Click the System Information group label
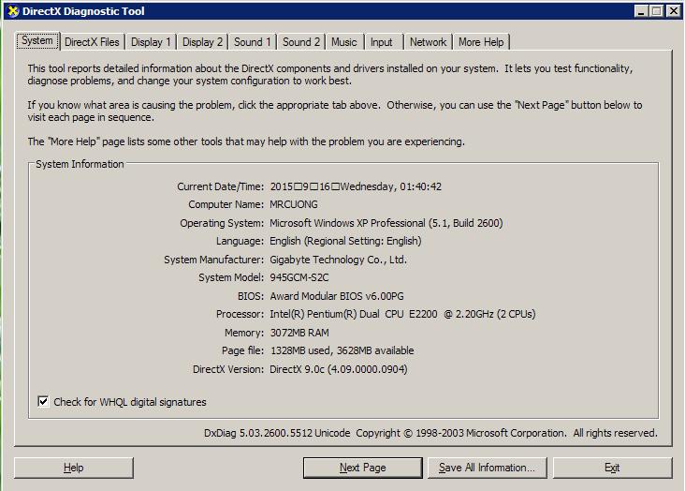 80,164
